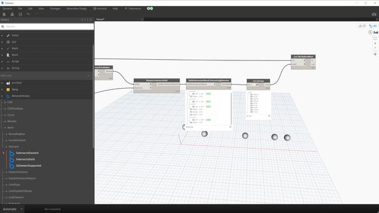379x213 pixels.
Task: Click the canvas Zoom Out minus button
Action: (375, 48)
